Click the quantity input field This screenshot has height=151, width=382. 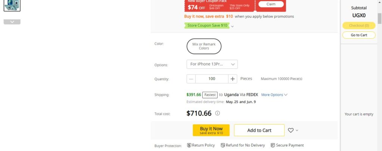[212, 79]
